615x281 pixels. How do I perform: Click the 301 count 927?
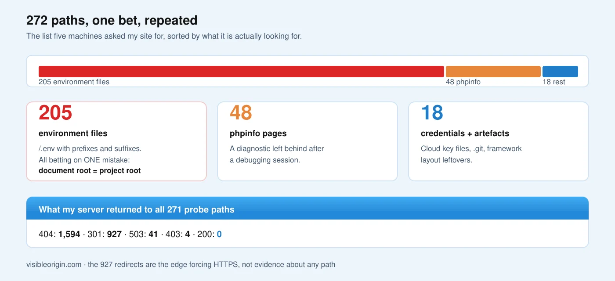[114, 234]
